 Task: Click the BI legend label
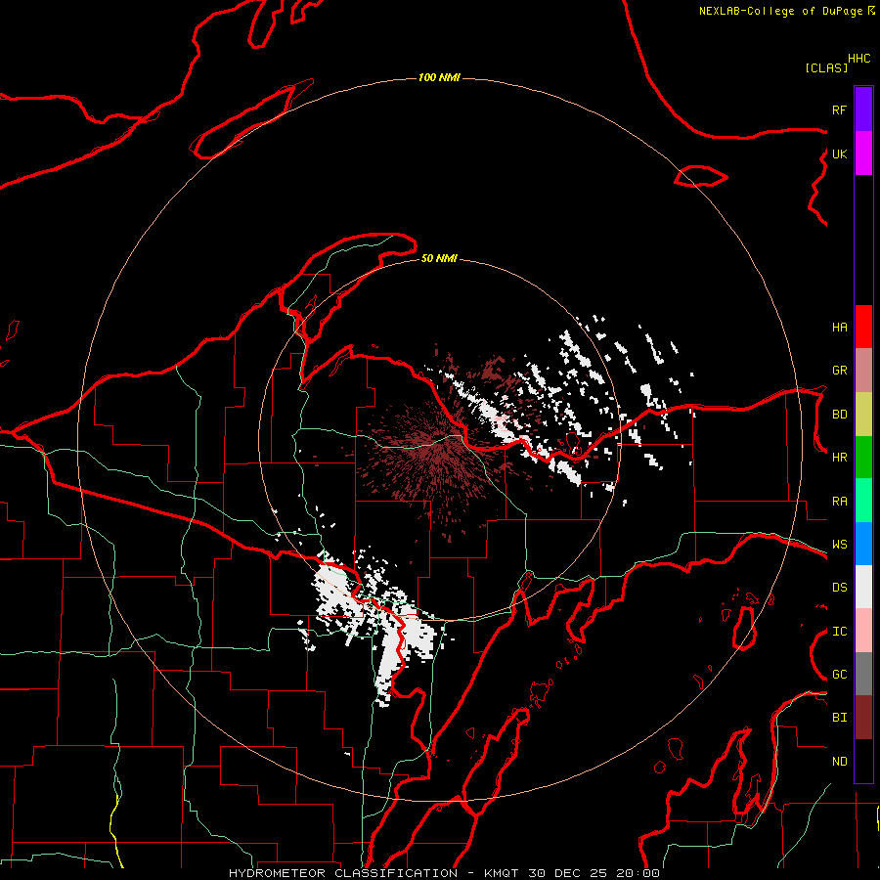[x=839, y=718]
